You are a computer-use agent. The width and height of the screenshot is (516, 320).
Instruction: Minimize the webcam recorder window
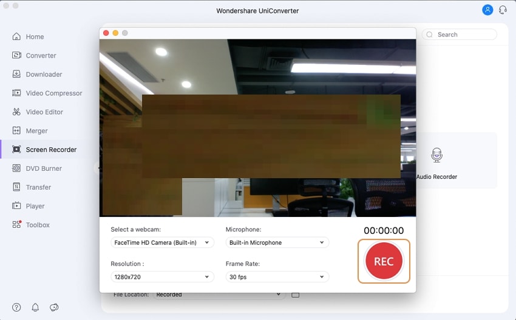tap(115, 33)
